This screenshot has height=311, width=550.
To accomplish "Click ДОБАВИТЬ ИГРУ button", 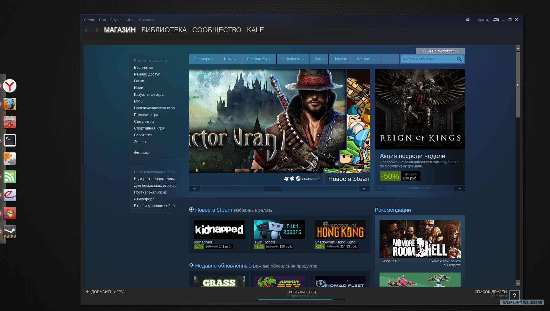I will tap(109, 292).
